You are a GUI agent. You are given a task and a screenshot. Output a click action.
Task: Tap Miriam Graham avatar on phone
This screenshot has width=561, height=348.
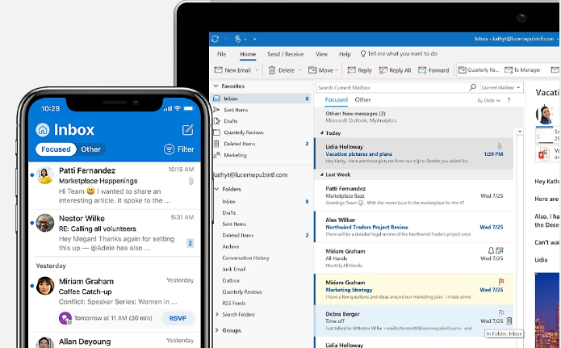(45, 286)
